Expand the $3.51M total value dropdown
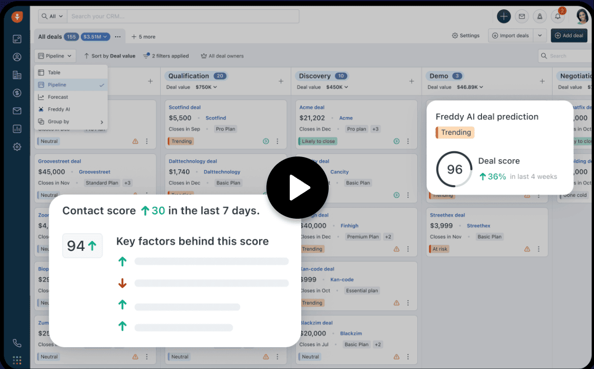The width and height of the screenshot is (594, 369). click(95, 37)
